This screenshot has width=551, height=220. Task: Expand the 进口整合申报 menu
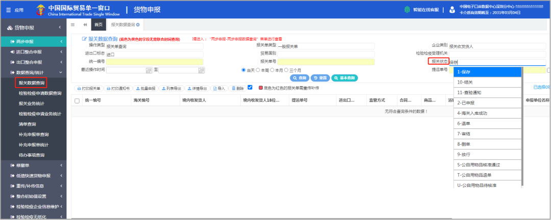coord(33,52)
